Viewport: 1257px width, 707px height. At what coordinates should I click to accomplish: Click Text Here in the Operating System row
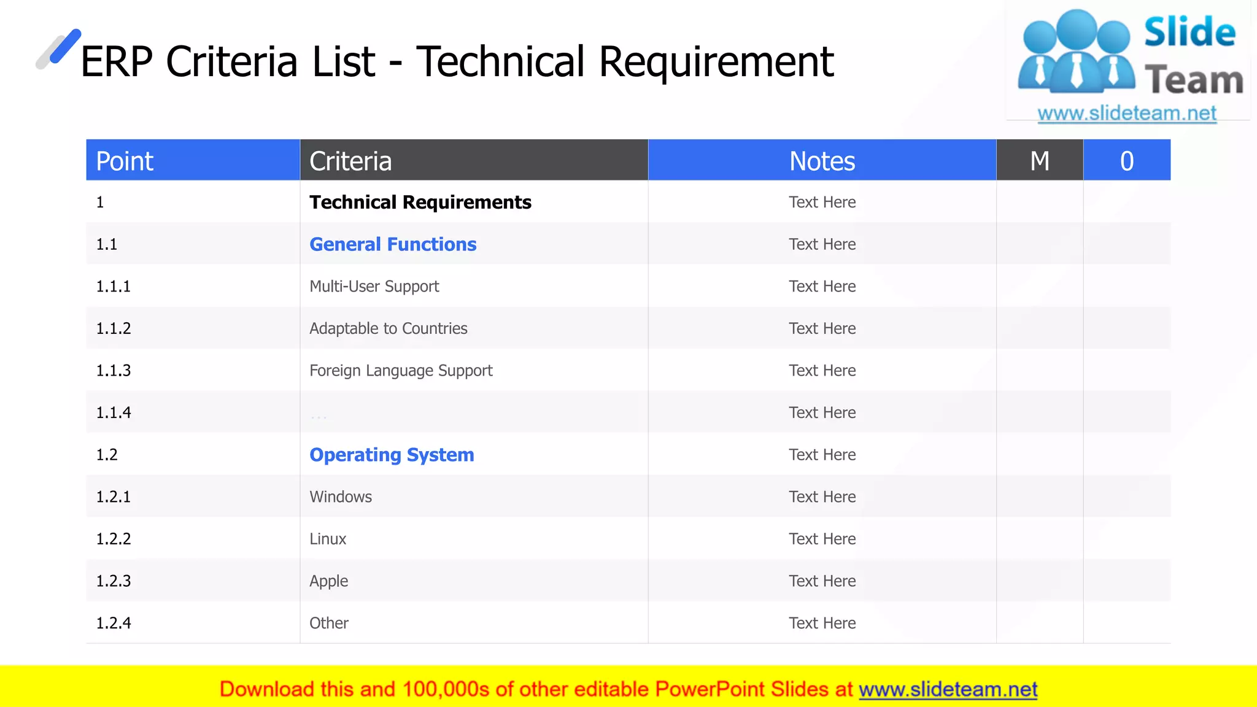[x=822, y=455]
